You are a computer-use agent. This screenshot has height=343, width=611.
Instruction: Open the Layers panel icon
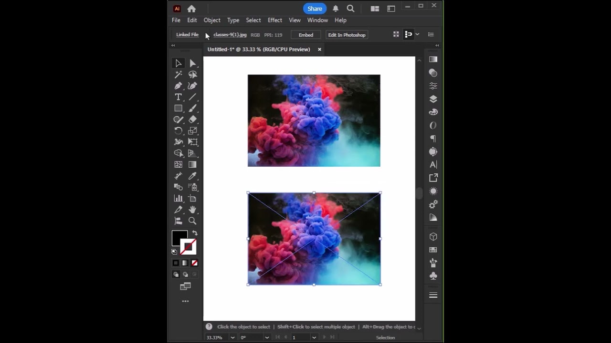click(433, 99)
